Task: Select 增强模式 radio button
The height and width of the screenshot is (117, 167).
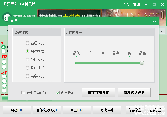Action: coord(28,51)
